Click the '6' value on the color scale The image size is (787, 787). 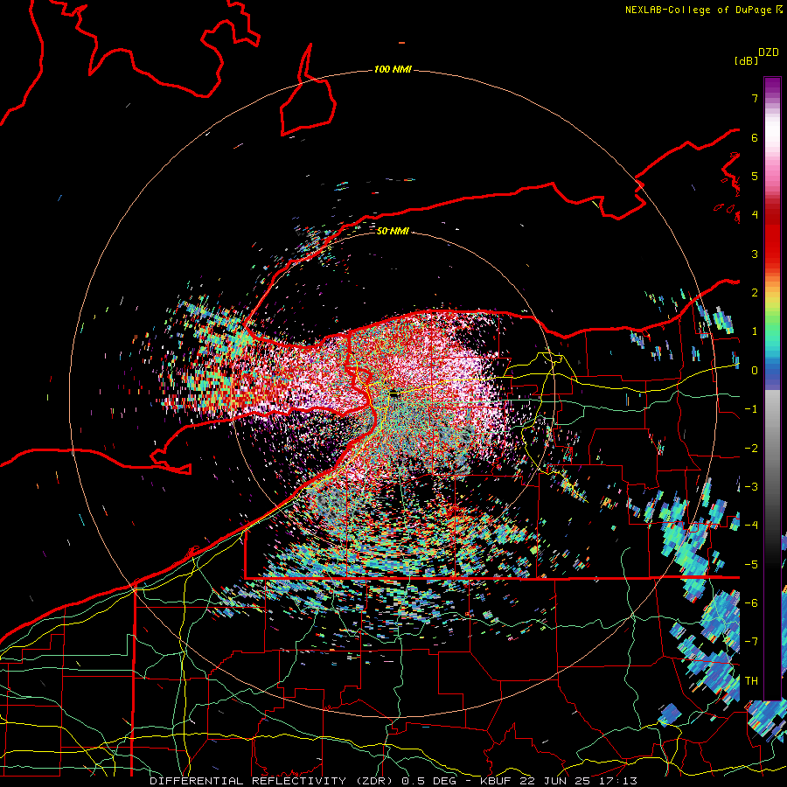pos(755,137)
